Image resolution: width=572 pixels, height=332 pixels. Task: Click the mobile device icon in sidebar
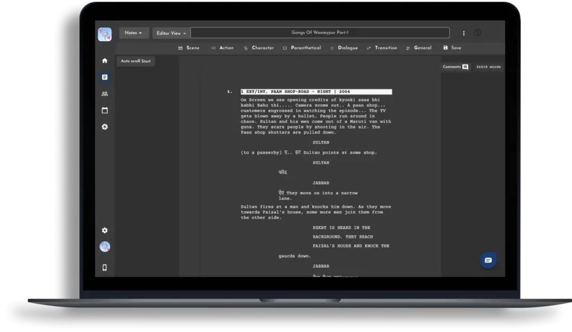tap(104, 268)
